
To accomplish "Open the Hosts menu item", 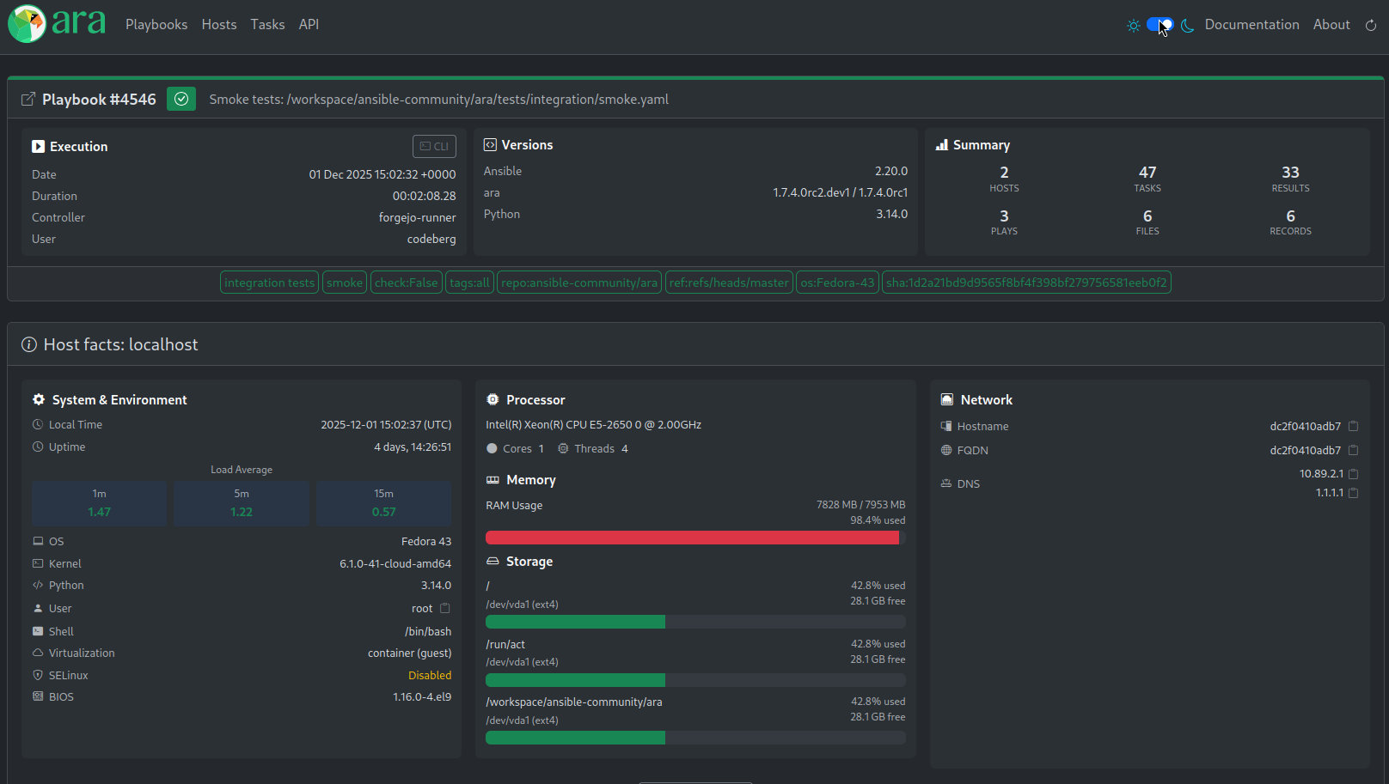I will (219, 24).
